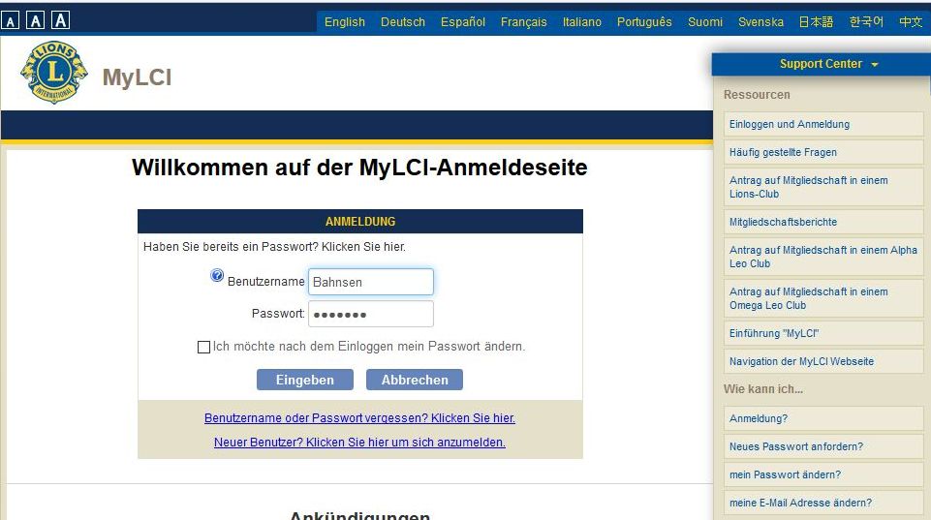Click the Willkommen auf der MyLCI-Anmeldeseite heading
The height and width of the screenshot is (520, 931).
[359, 168]
